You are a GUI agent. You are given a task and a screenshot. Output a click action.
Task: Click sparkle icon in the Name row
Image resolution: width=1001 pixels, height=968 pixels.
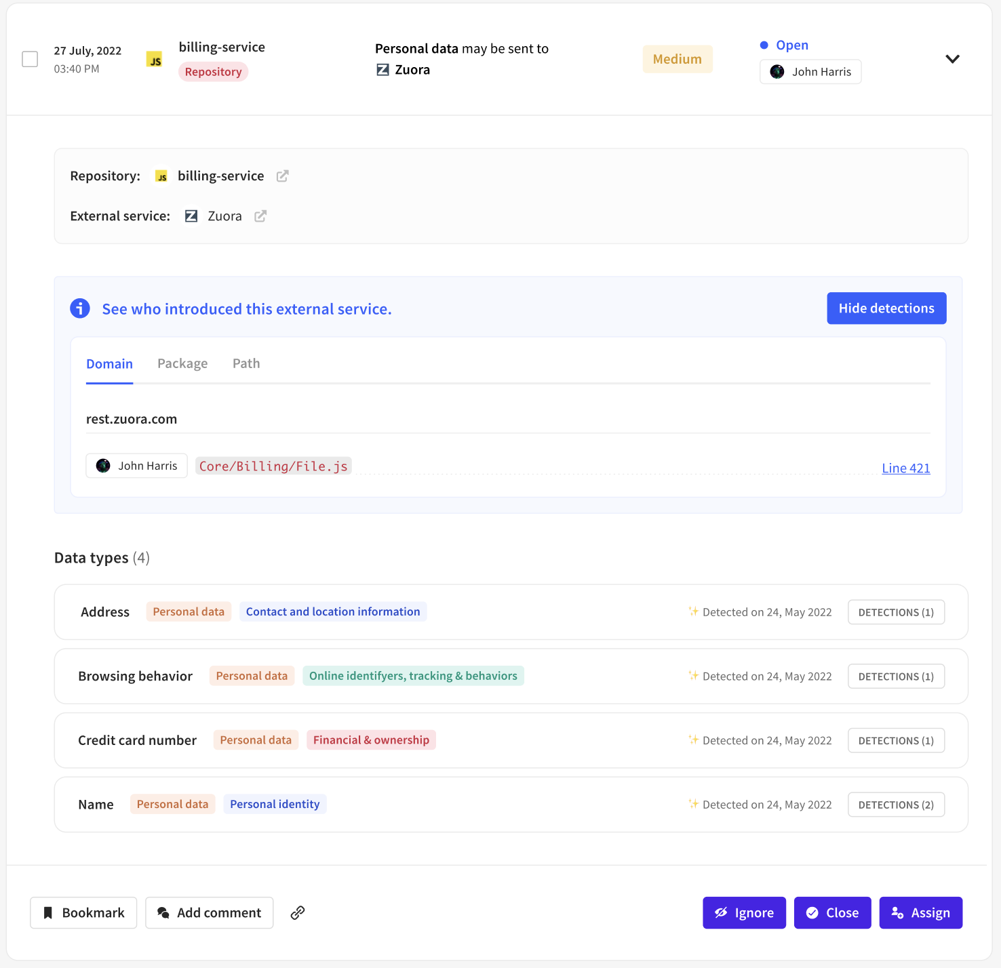(693, 803)
